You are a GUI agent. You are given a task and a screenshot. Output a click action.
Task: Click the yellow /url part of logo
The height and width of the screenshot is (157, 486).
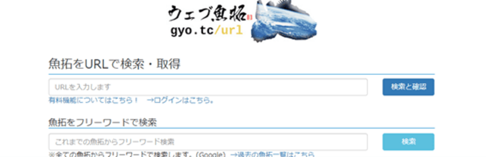click(228, 31)
